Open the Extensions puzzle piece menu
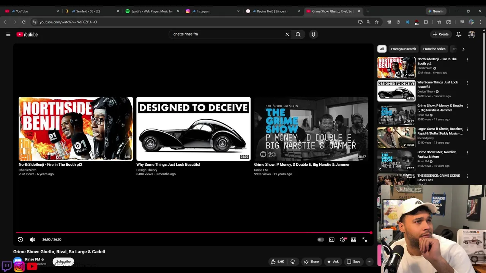The width and height of the screenshot is (486, 273). coord(426,22)
